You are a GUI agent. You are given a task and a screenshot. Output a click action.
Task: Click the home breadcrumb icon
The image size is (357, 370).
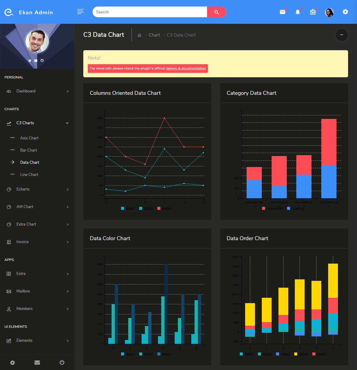click(x=139, y=35)
